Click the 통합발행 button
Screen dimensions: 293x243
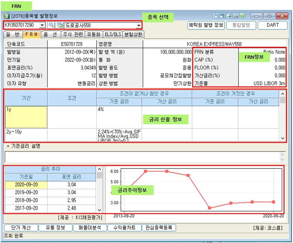[x=241, y=25]
